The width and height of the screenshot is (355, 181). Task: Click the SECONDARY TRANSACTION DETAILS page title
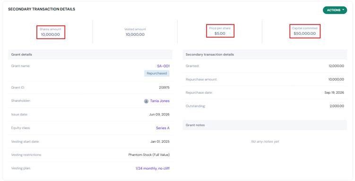coord(42,9)
